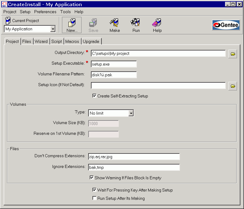Uncheck Wait For Pressing Key After Making Setup
Viewport: 244px width, 209px height.
[x=94, y=190]
